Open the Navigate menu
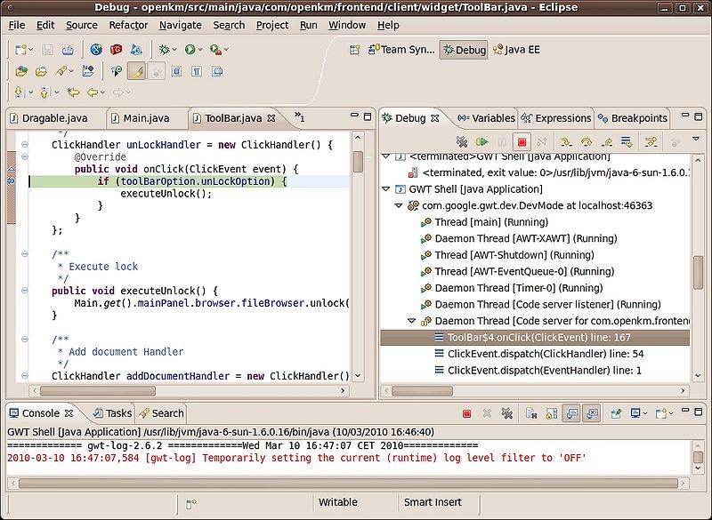Viewport: 712px width, 520px height. tap(181, 26)
